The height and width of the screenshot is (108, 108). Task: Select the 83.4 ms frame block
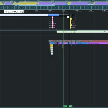[64, 32]
